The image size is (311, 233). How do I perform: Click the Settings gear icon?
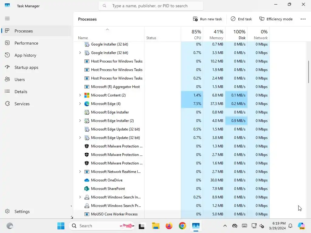[7, 211]
